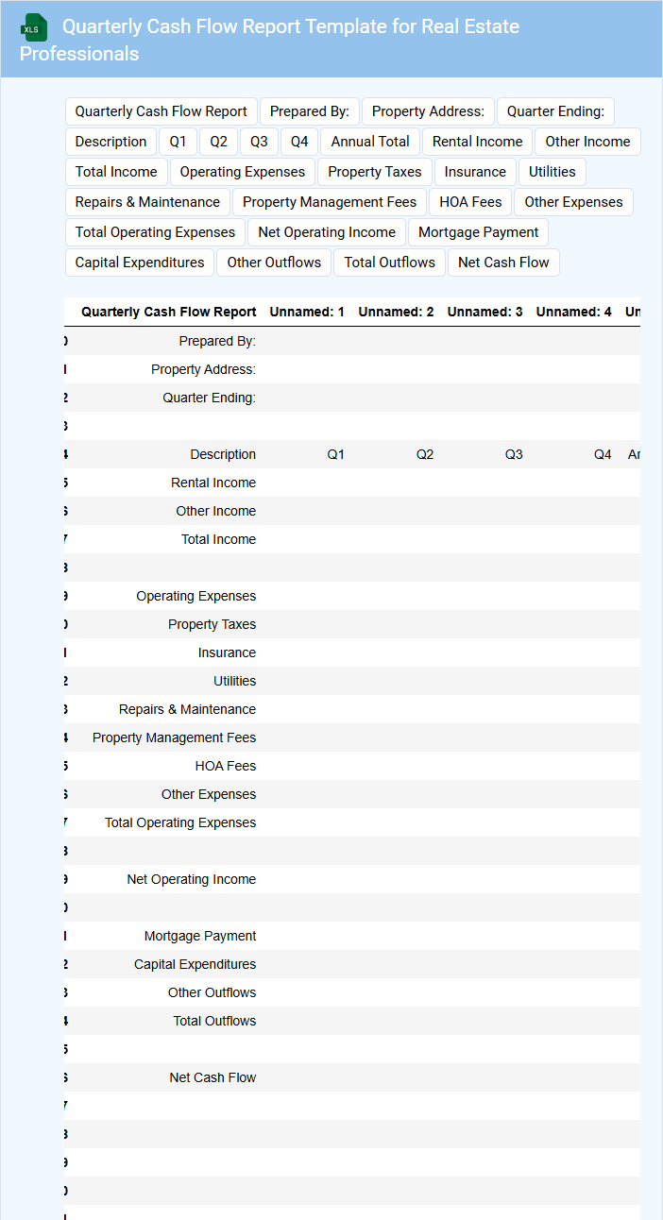Select the Rental Income tag
The image size is (663, 1220).
tap(477, 142)
